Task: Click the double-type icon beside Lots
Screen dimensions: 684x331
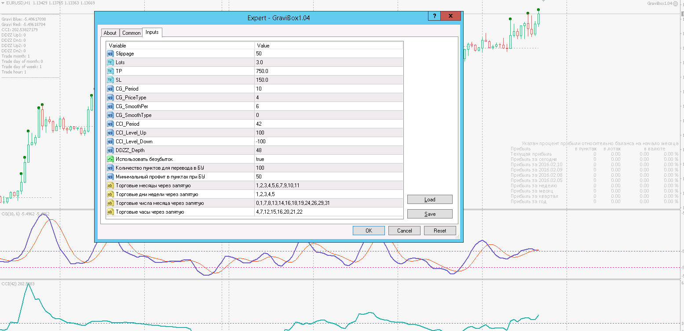Action: point(110,62)
